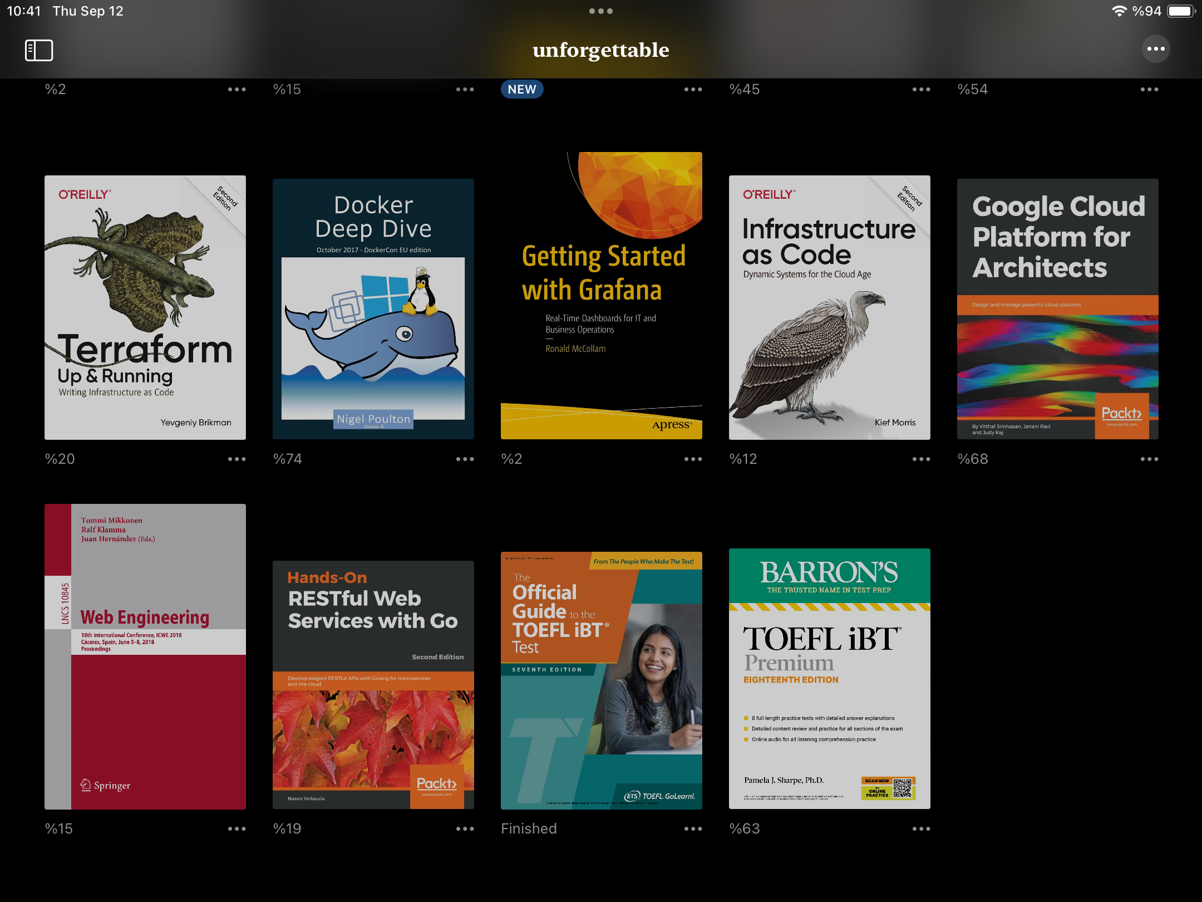Screen dimensions: 1202x902
Task: Open more menu beside the NEW badge
Action: point(693,90)
